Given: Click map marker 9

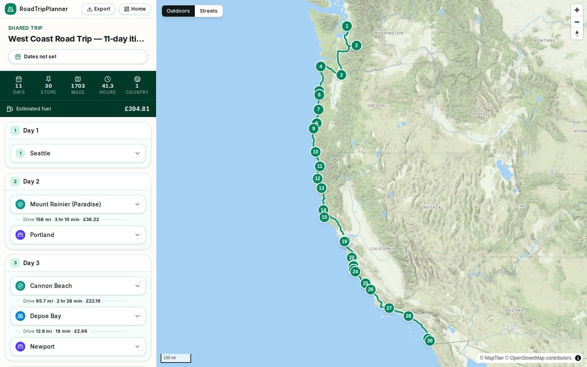Looking at the screenshot, I should coord(313,128).
